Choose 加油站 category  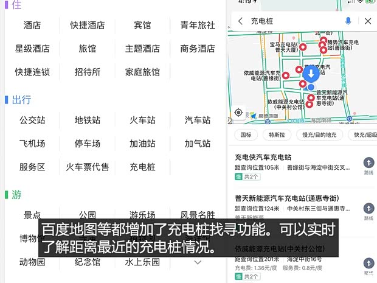142,144
